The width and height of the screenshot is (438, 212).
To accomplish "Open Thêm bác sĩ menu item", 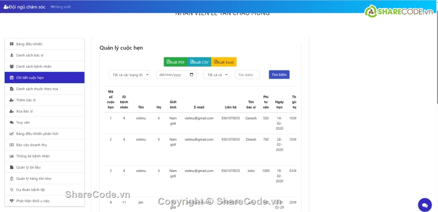I will pos(44,100).
